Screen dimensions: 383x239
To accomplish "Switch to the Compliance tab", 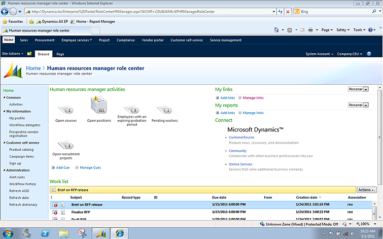I will [125, 40].
